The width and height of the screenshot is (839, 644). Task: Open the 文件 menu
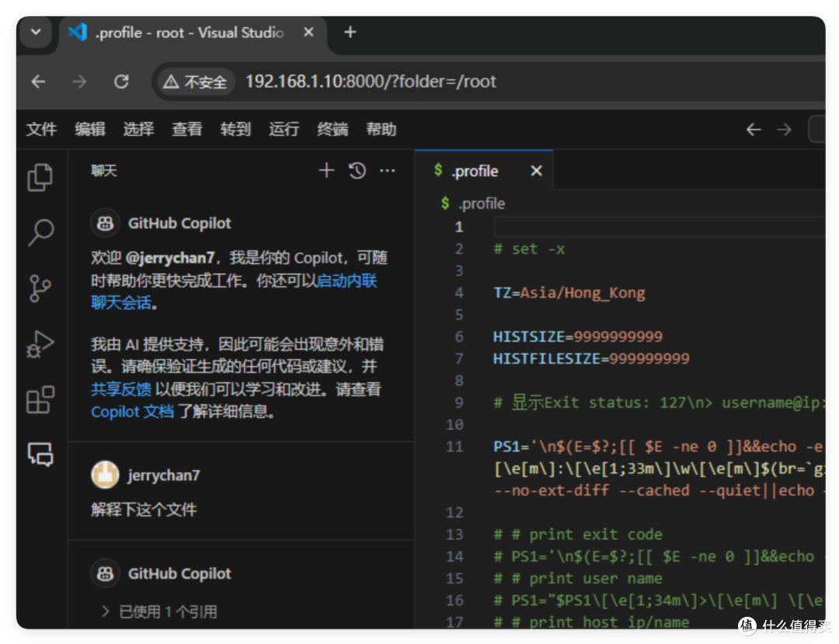point(42,129)
